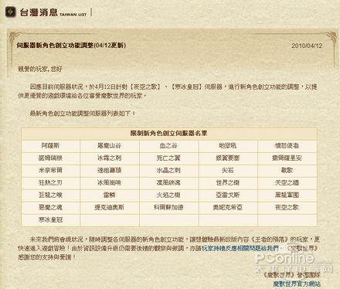Select the 冰霜之刺 server cell
This screenshot has width=340, height=289.
109,158
